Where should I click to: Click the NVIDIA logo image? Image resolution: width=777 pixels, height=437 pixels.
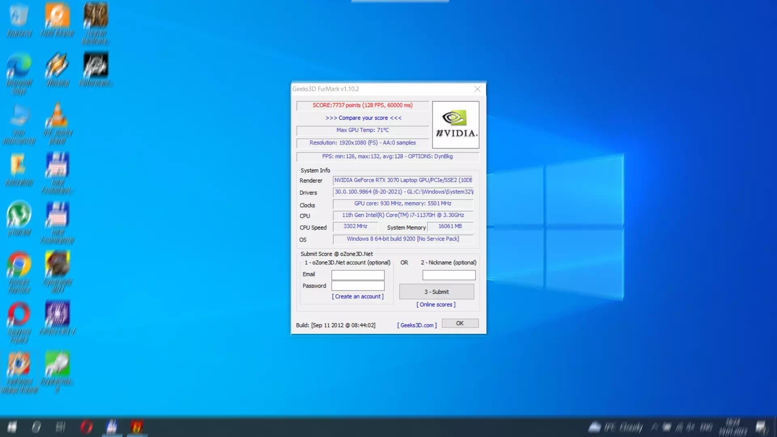(x=456, y=125)
